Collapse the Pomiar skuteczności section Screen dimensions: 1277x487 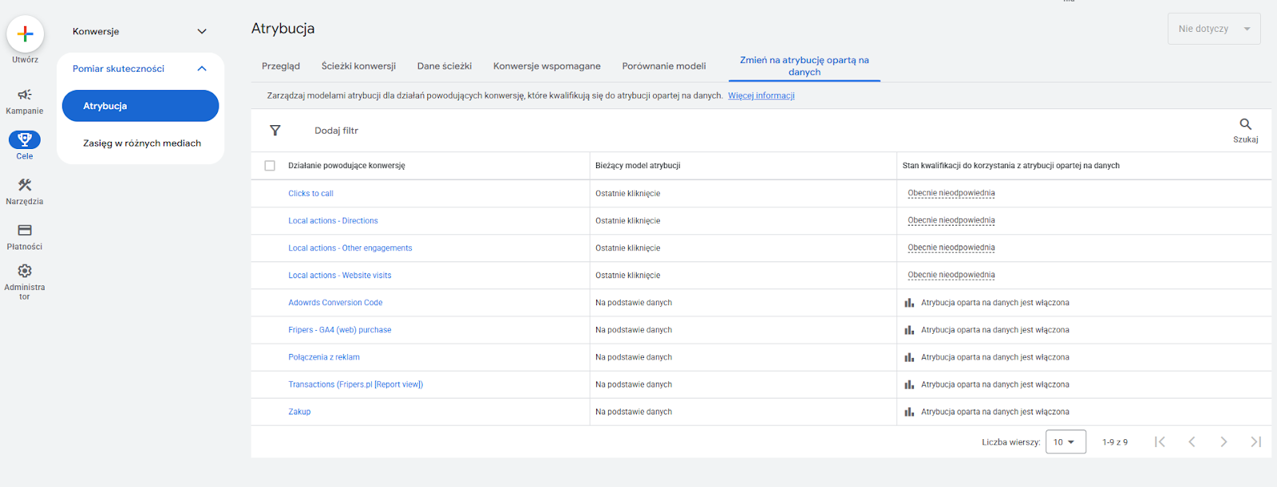tap(202, 69)
